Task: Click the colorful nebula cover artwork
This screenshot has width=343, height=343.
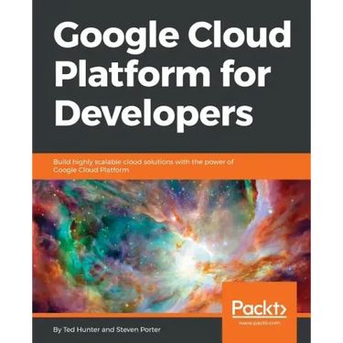Action: (171, 246)
